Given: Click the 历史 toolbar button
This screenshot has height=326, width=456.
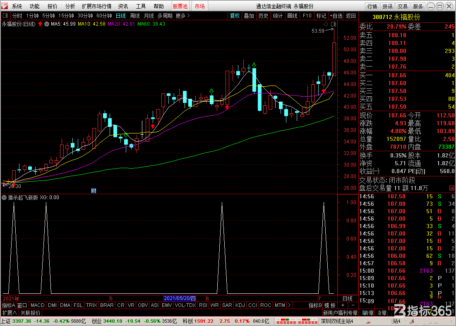Looking at the screenshot, I should pyautogui.click(x=264, y=16).
